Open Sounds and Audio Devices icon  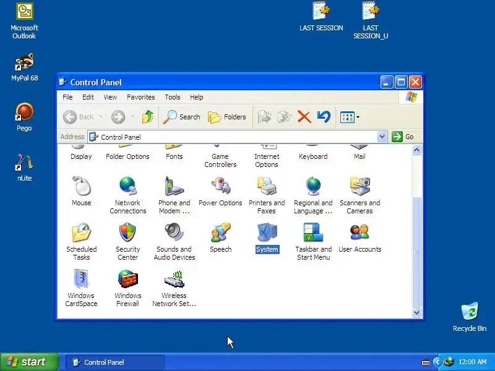tap(174, 232)
